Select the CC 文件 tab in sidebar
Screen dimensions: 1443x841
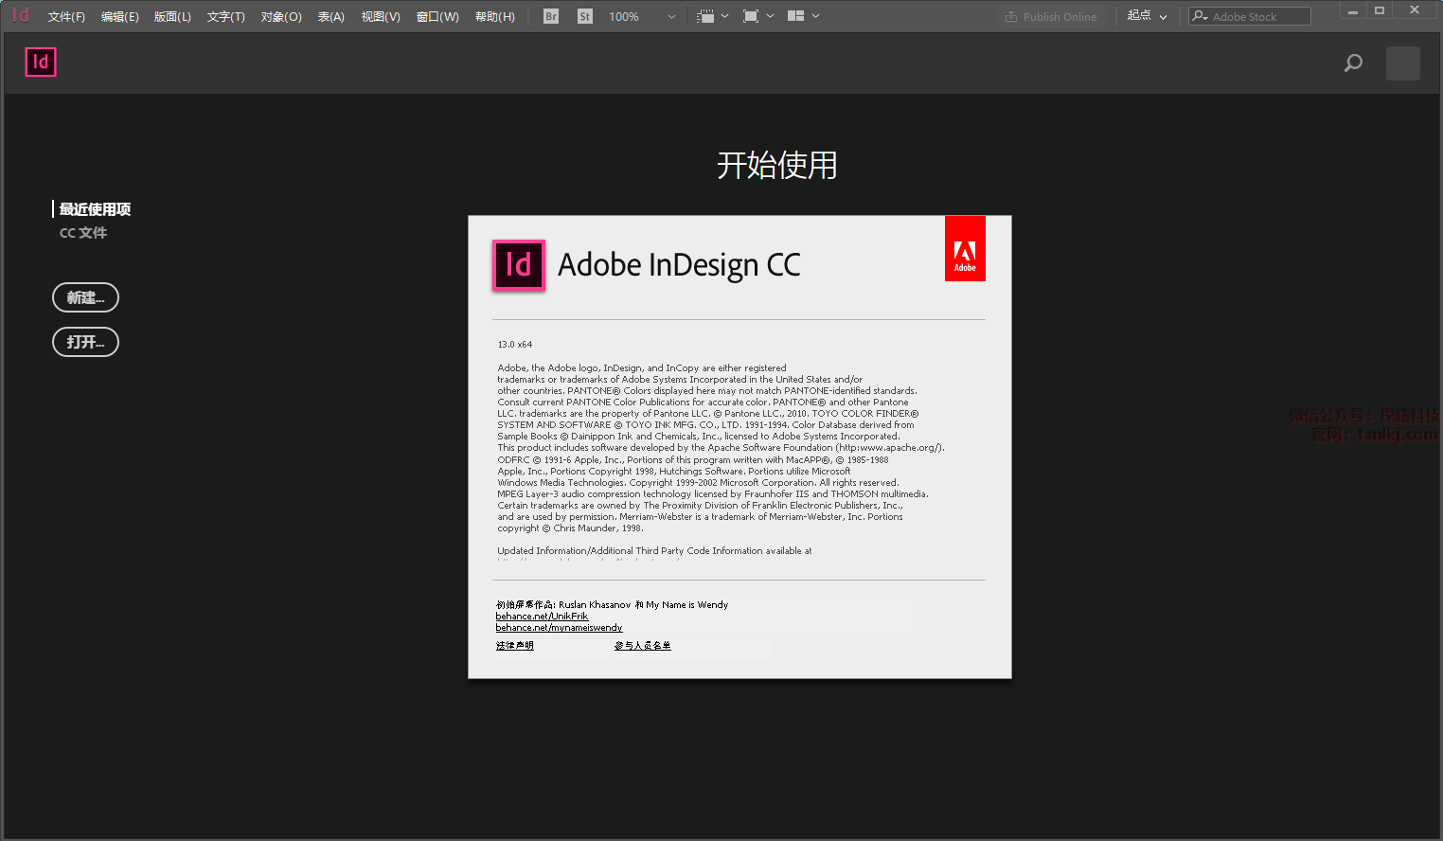tap(83, 233)
